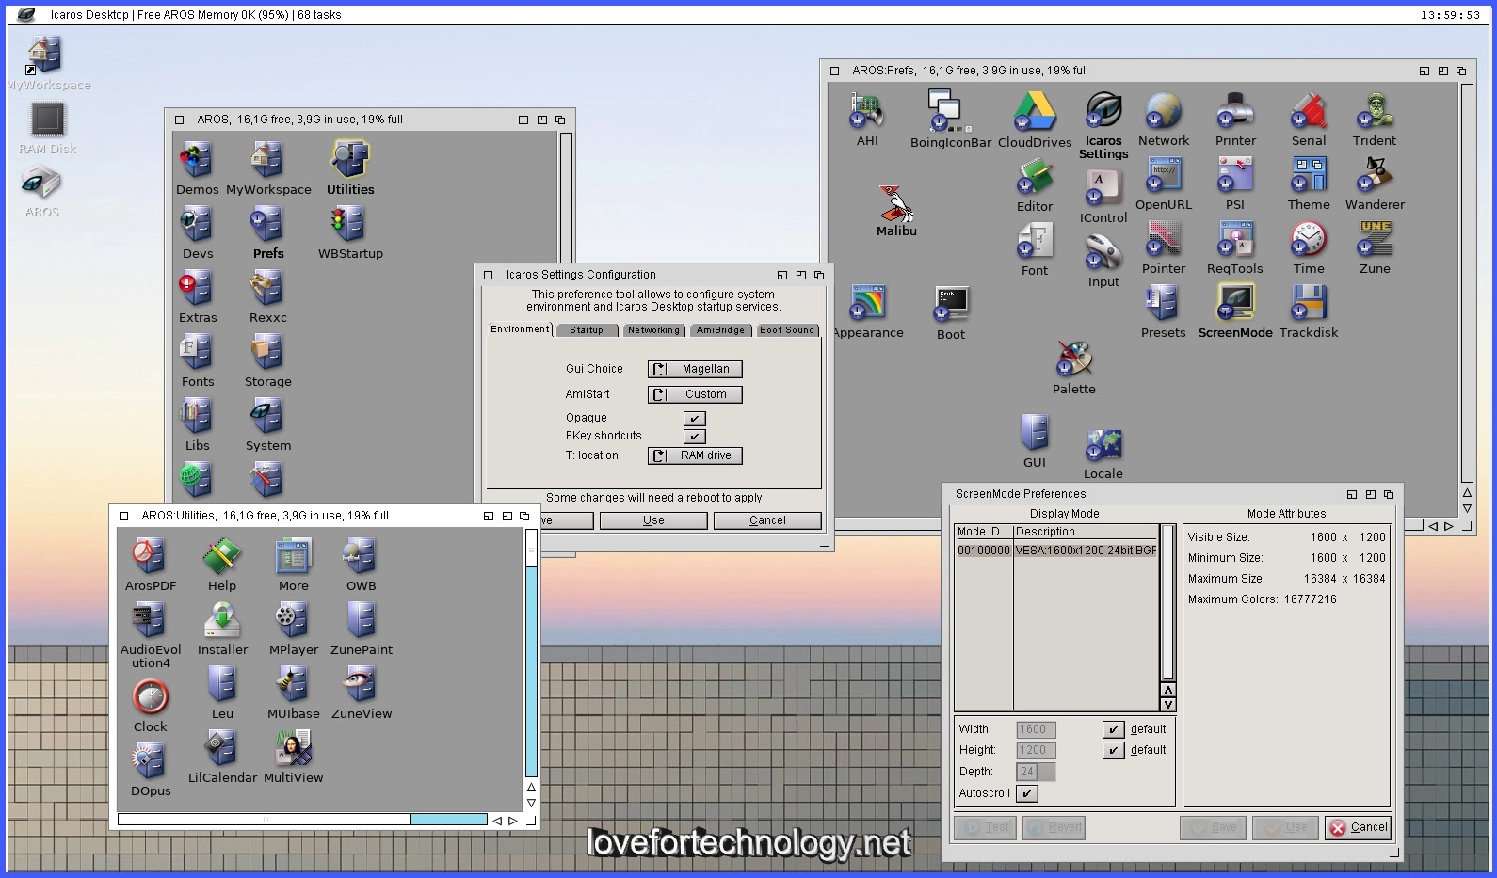Open the Installer icon in Utilities
The image size is (1497, 878).
tap(221, 621)
